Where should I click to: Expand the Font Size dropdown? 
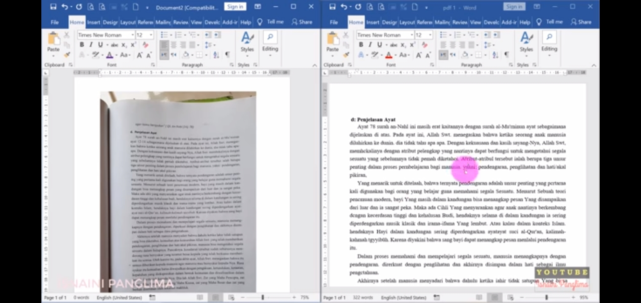[151, 35]
